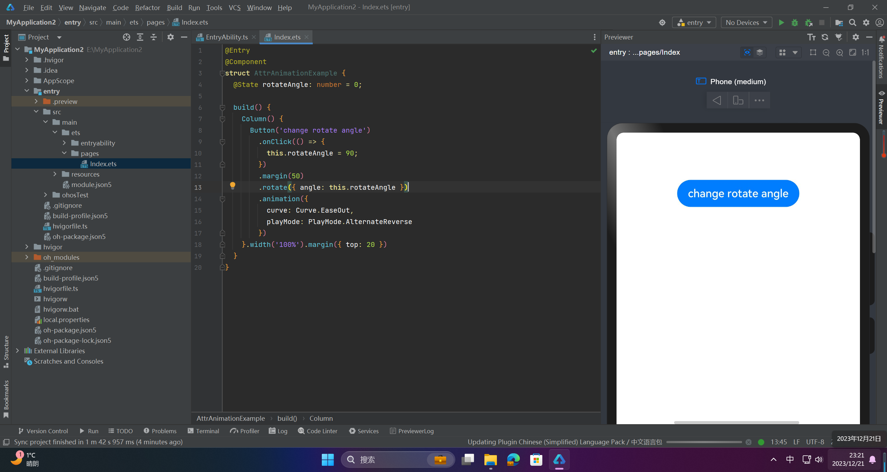Toggle tool window bars icon in status bar corner
The height and width of the screenshot is (472, 887).
tap(6, 442)
